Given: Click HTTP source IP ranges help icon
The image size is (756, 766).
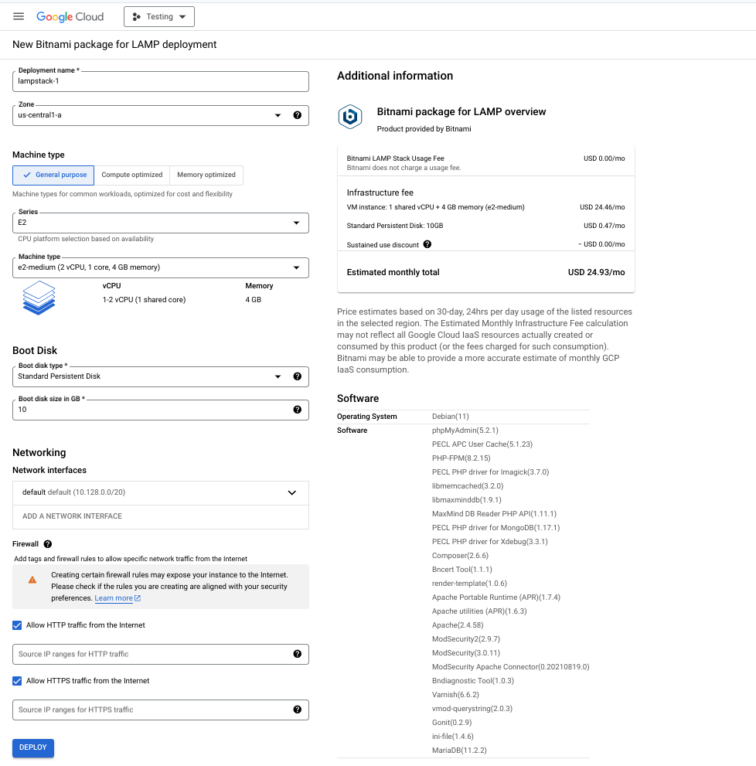Looking at the screenshot, I should point(297,654).
